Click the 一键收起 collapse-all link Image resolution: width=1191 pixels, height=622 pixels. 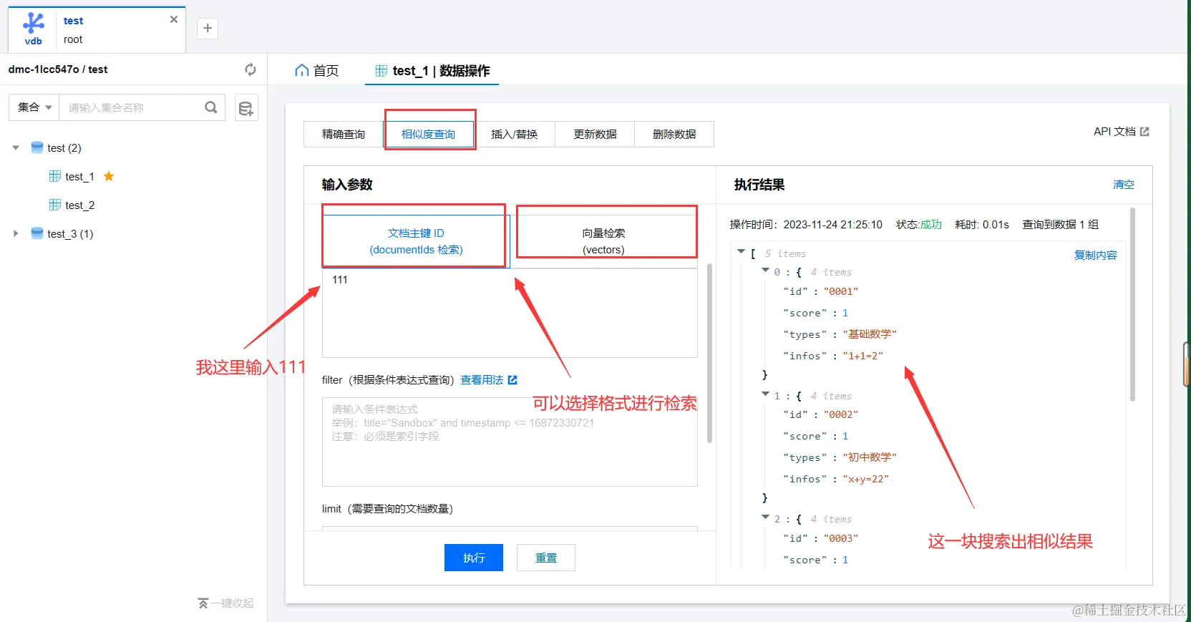coord(226,603)
